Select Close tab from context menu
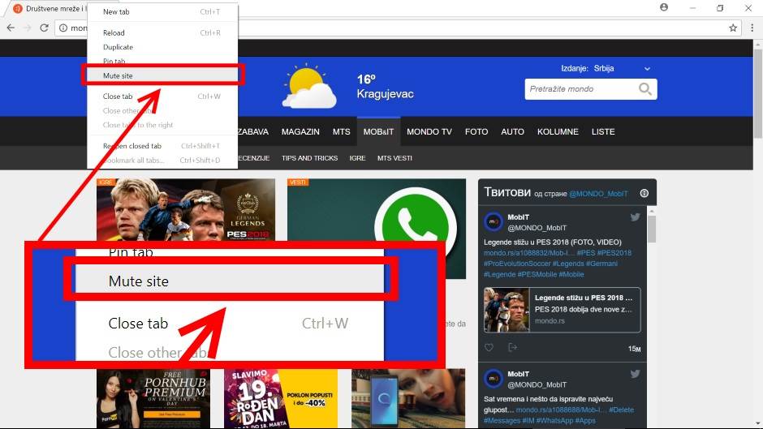 (119, 97)
